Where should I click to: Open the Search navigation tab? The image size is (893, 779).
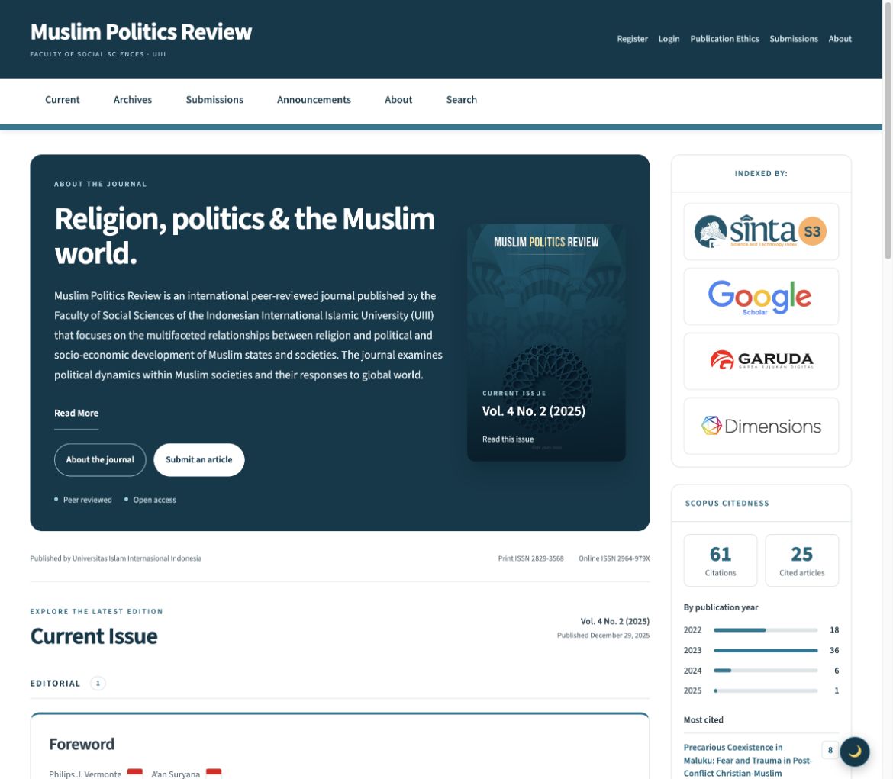(462, 100)
